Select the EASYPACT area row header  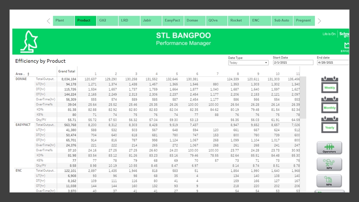click(x=23, y=125)
